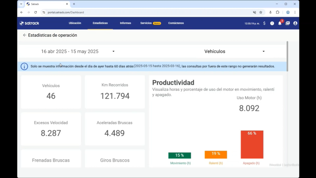Click the clock showing 12:55:19 p. m.
The image size is (316, 178).
[252, 23]
